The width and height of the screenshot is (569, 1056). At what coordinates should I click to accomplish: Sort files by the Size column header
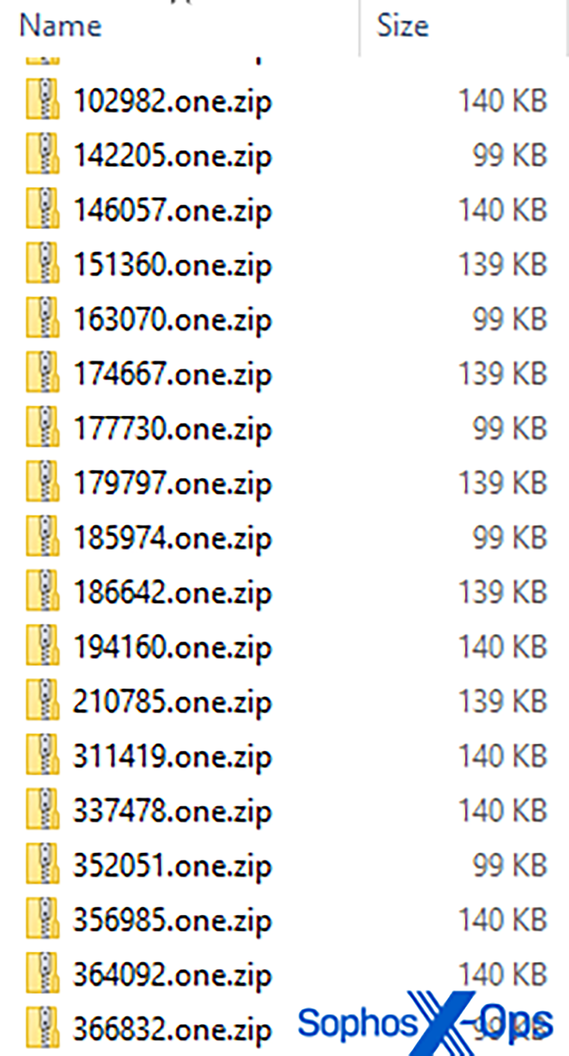tap(403, 26)
